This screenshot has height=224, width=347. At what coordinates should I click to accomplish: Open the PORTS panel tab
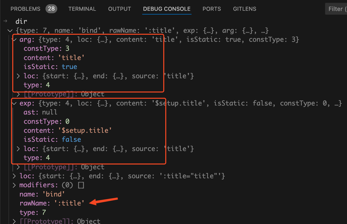(211, 9)
